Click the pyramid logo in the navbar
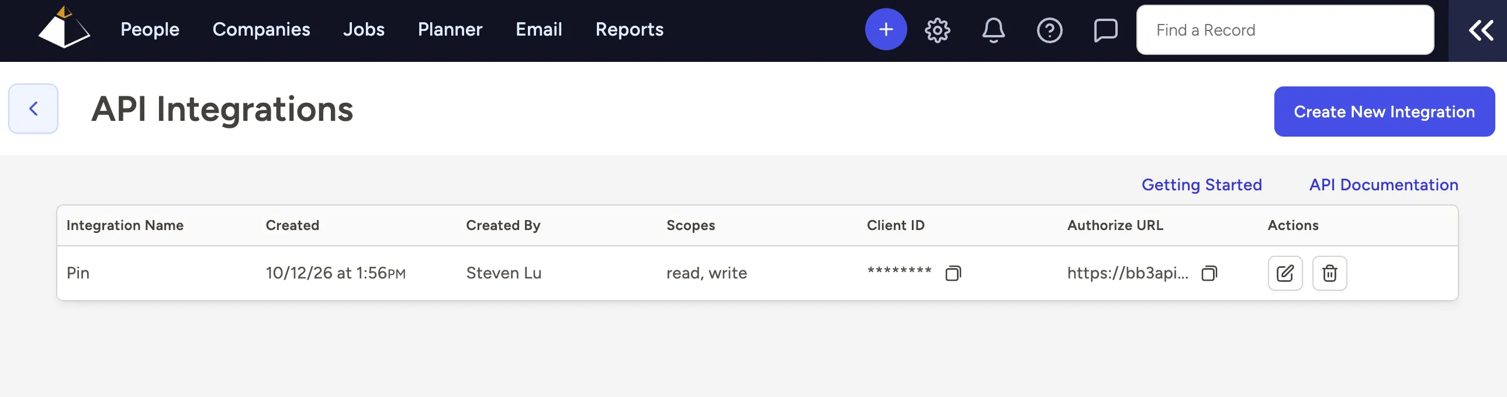Viewport: 1507px width, 397px height. [x=64, y=28]
